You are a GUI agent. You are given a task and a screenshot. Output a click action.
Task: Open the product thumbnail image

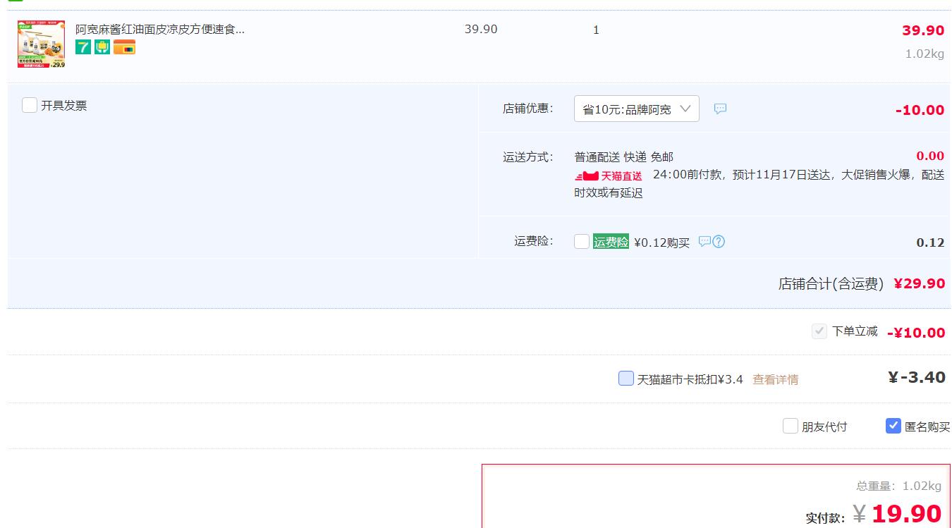(41, 44)
